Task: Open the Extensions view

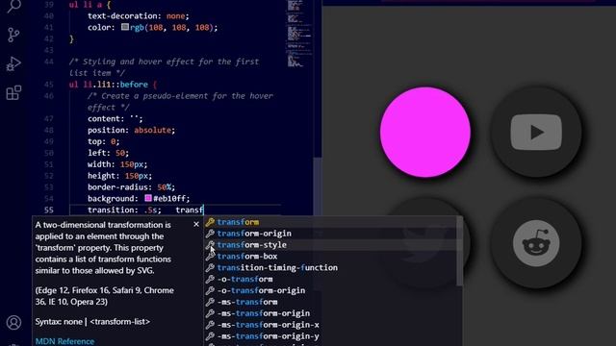Action: (x=13, y=93)
